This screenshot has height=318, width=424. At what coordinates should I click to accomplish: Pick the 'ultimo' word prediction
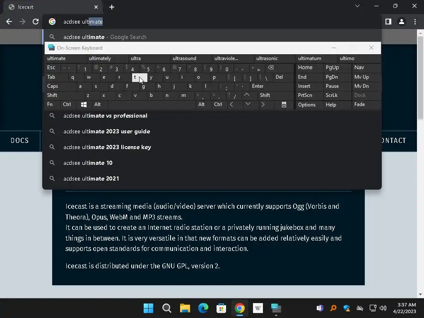[359, 58]
